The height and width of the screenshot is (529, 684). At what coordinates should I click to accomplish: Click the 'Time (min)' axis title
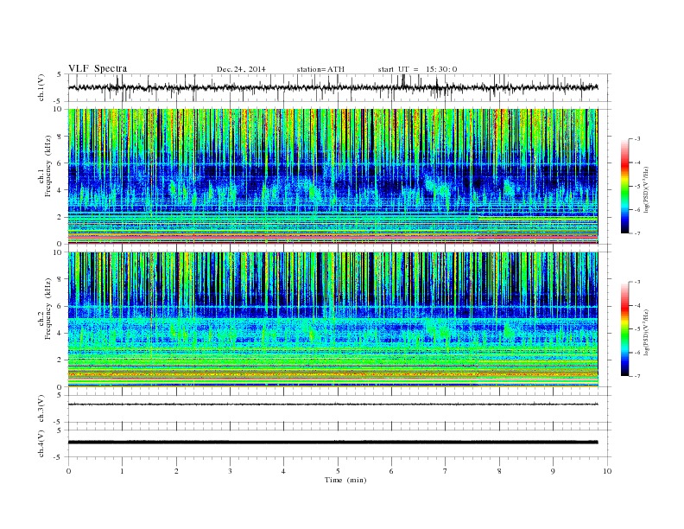345,480
